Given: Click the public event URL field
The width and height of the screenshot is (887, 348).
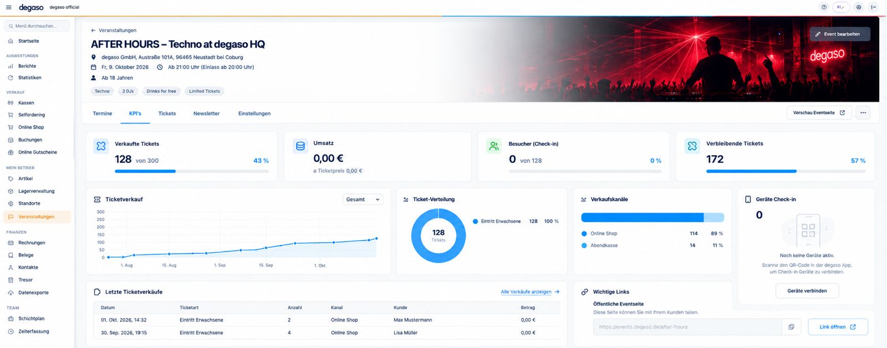Looking at the screenshot, I should point(687,327).
